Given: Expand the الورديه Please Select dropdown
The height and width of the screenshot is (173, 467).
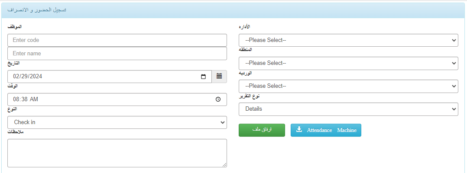Looking at the screenshot, I should click(348, 86).
